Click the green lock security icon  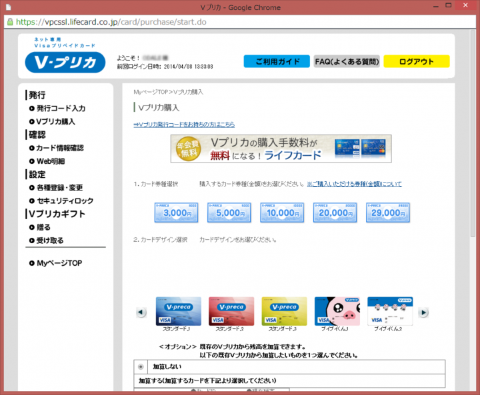point(10,22)
